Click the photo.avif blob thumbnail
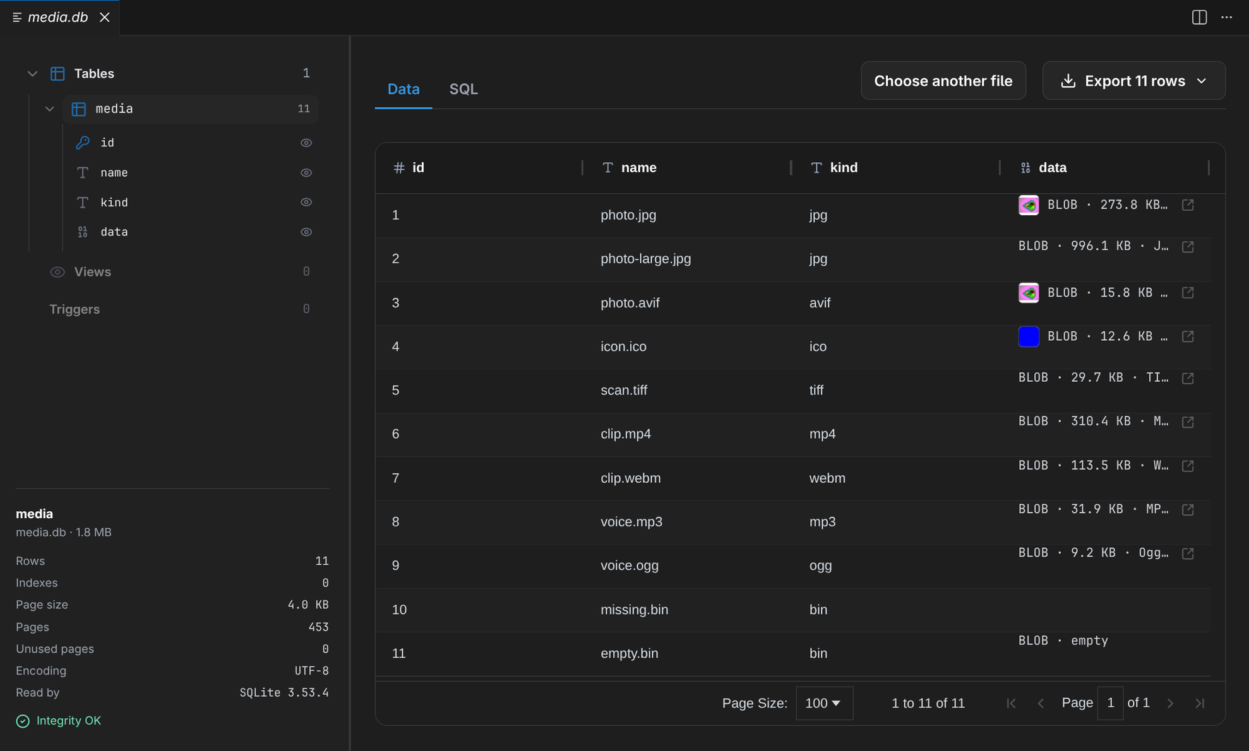 [x=1029, y=293]
